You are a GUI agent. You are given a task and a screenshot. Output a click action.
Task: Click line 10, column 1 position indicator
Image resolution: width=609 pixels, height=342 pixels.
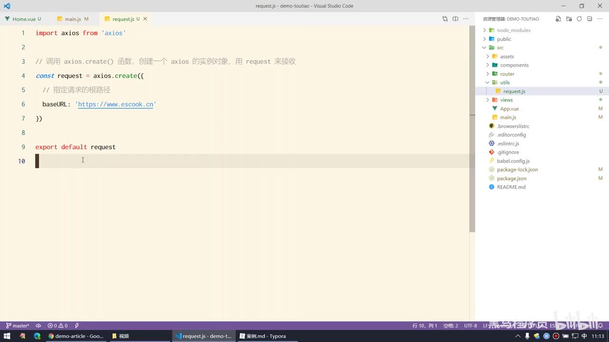[425, 326]
